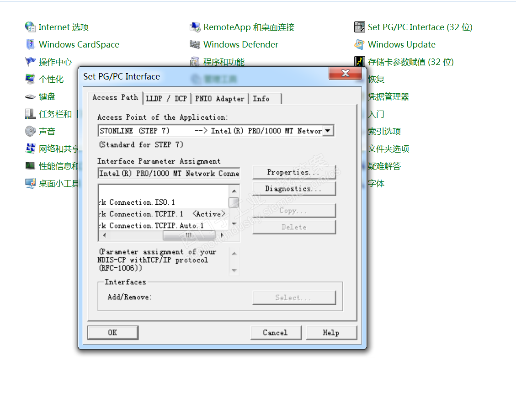The width and height of the screenshot is (516, 414).
Task: Open 存储卡参数赋值 icon
Action: [359, 62]
